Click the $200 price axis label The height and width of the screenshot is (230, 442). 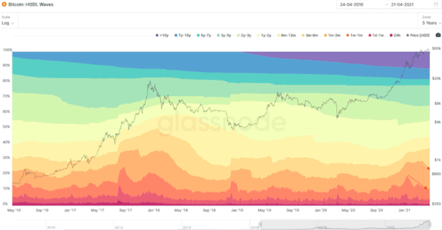436,204
